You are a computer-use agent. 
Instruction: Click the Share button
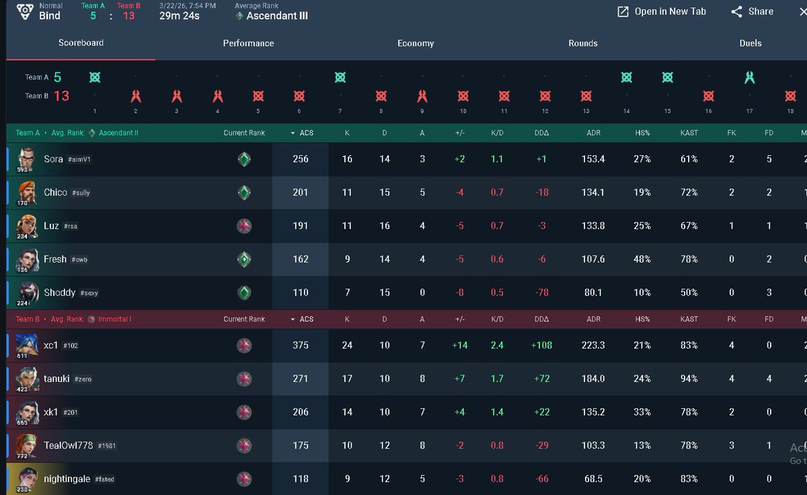click(x=752, y=11)
